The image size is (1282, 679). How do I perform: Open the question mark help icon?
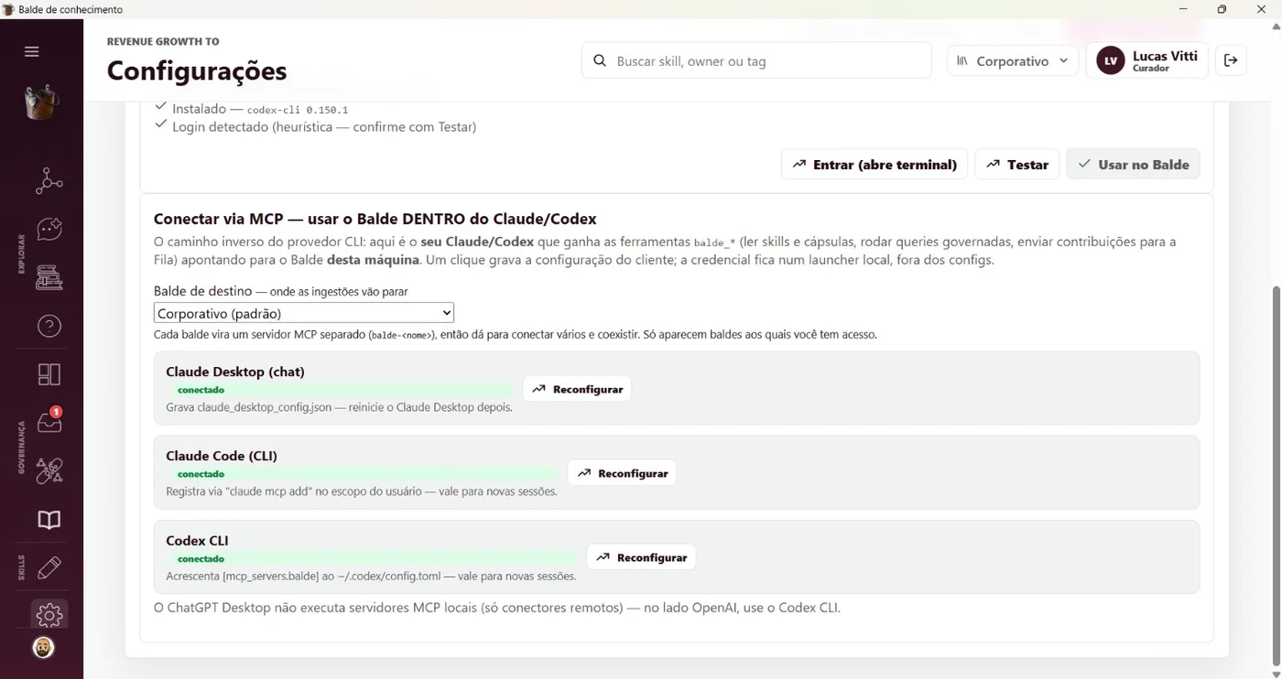pyautogui.click(x=49, y=326)
